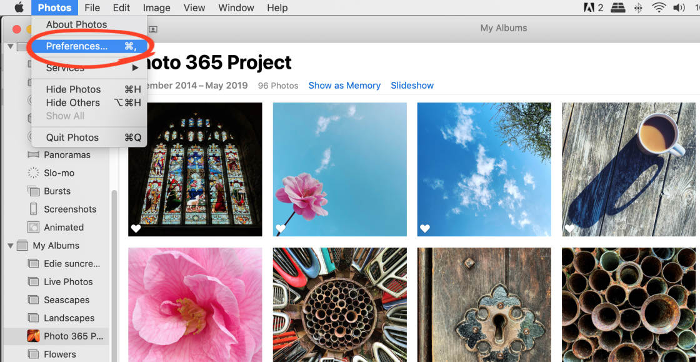Open the Image menu
This screenshot has width=700, height=362.
tap(157, 8)
